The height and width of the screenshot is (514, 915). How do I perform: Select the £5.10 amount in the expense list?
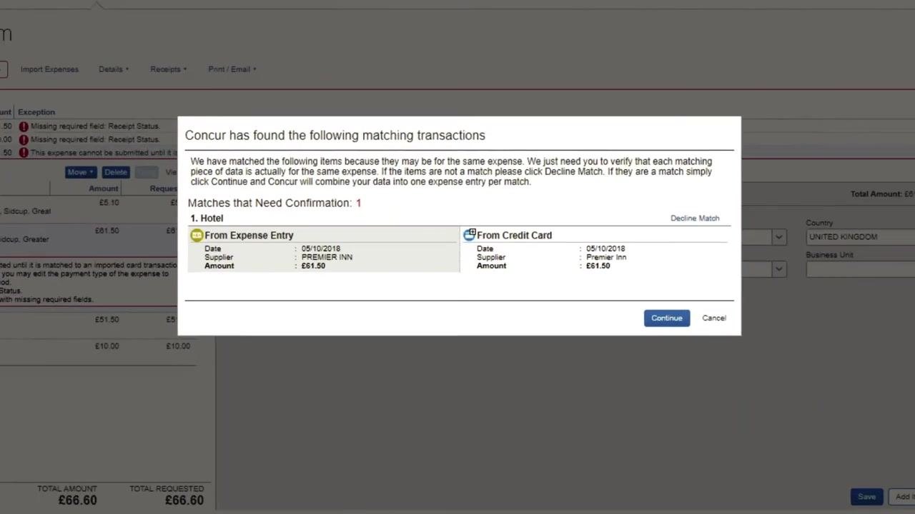point(109,203)
